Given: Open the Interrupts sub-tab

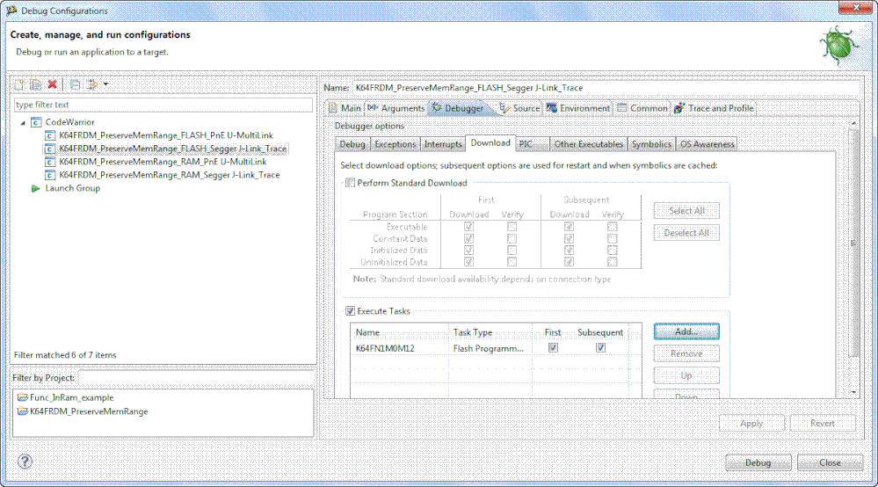Looking at the screenshot, I should (x=443, y=144).
